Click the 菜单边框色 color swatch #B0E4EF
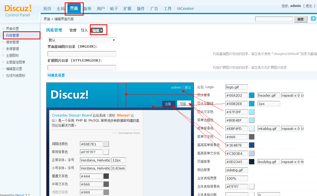This screenshot has height=196, width=317. click(251, 120)
